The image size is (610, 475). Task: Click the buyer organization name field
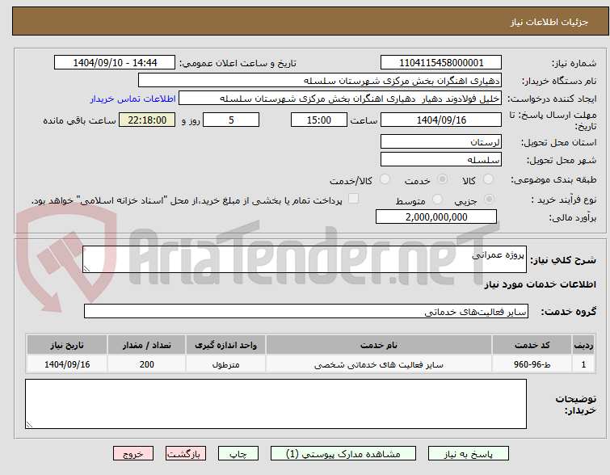tap(320, 81)
